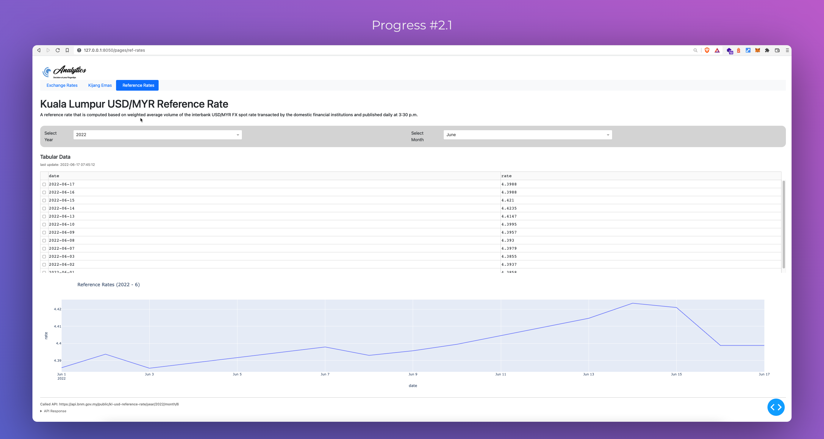The image size is (824, 439).
Task: Expand the API Response disclosure triangle
Action: [x=41, y=411]
